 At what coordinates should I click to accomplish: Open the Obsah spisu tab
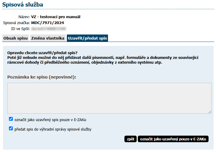point(16,38)
